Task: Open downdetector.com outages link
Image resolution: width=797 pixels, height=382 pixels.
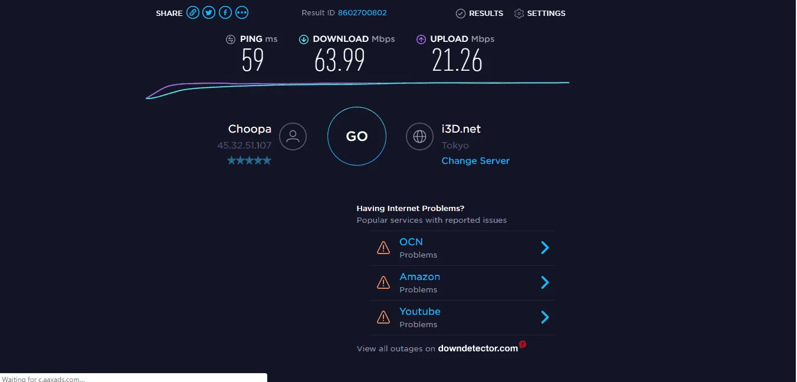Action: [478, 348]
